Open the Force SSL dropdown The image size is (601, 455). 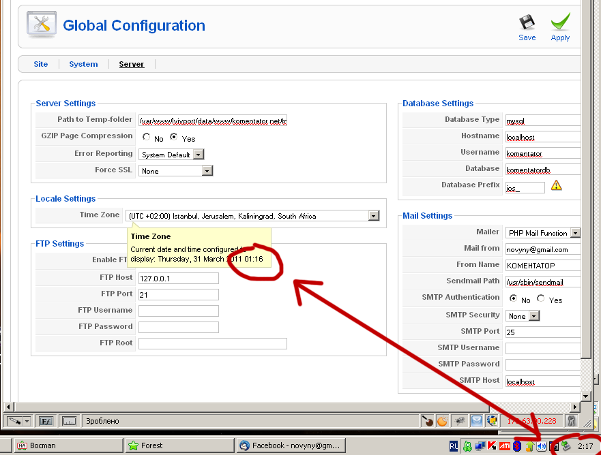pos(207,171)
